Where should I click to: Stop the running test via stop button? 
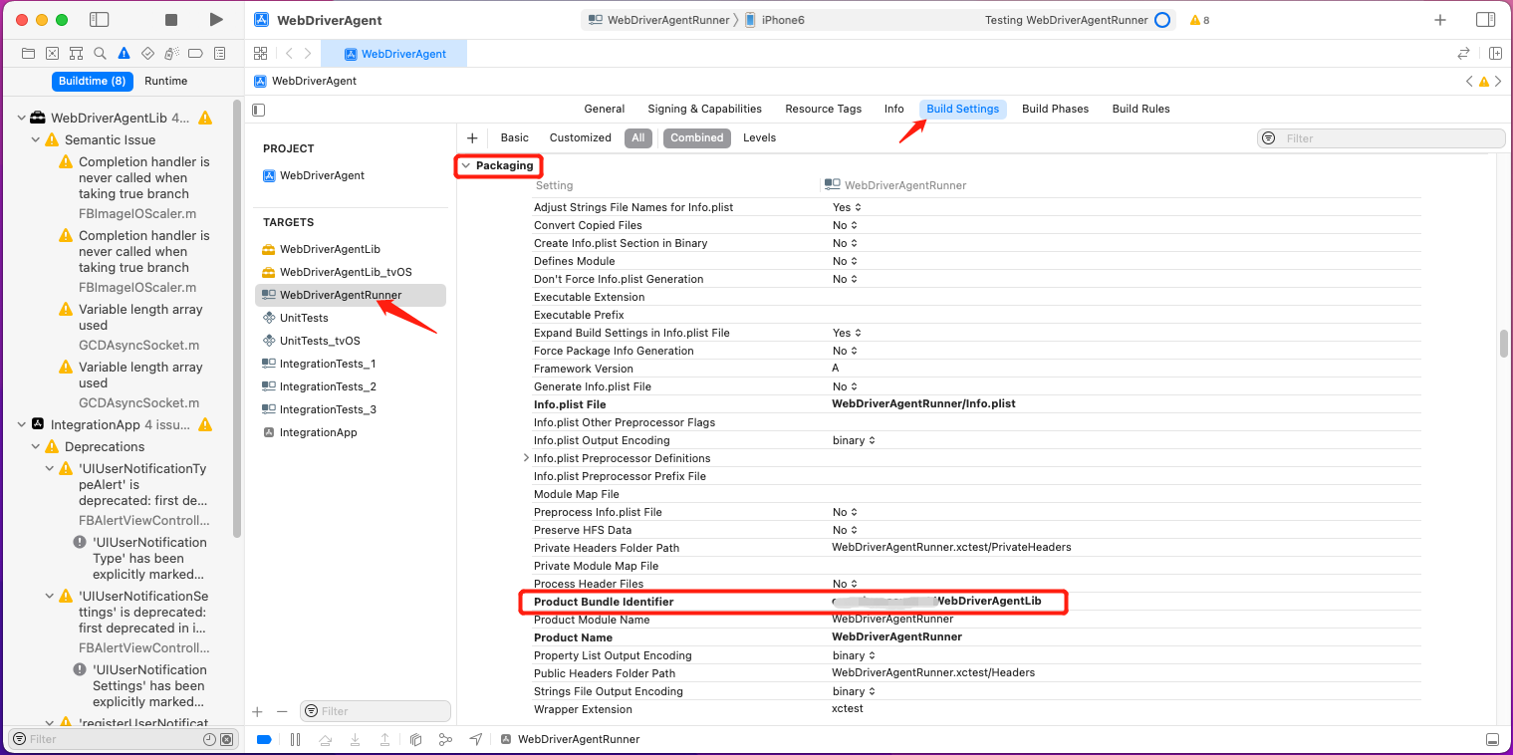(x=171, y=20)
